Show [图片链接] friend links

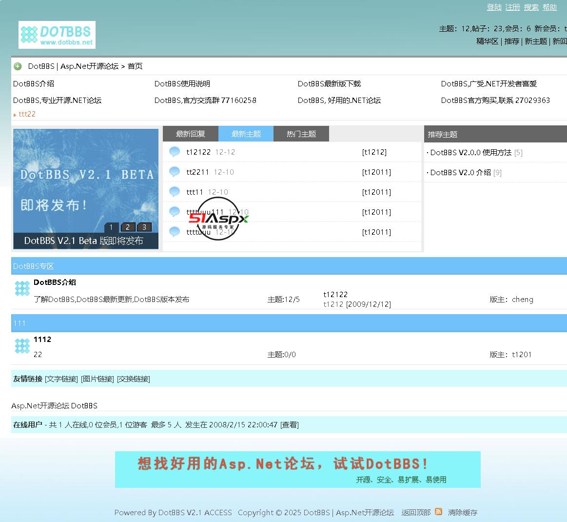coord(98,379)
